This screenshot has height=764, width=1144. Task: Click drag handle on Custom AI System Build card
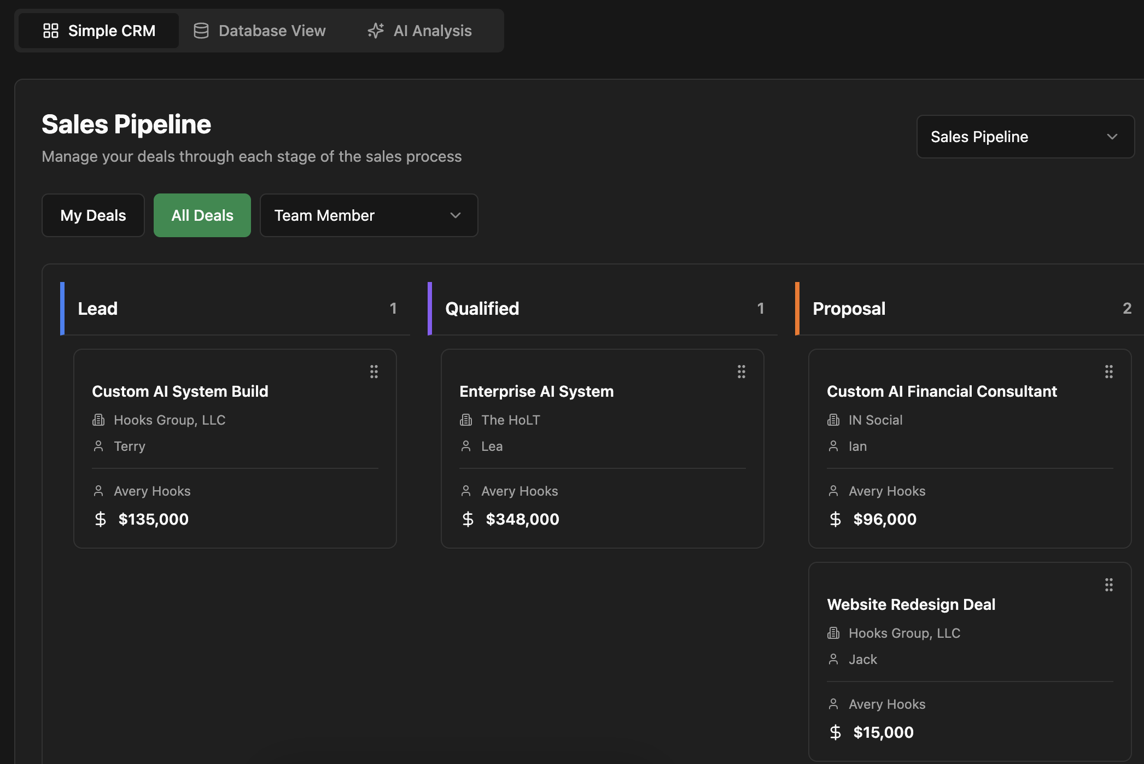[374, 372]
